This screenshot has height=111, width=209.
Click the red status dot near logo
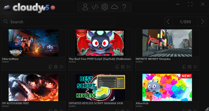pos(53,8)
